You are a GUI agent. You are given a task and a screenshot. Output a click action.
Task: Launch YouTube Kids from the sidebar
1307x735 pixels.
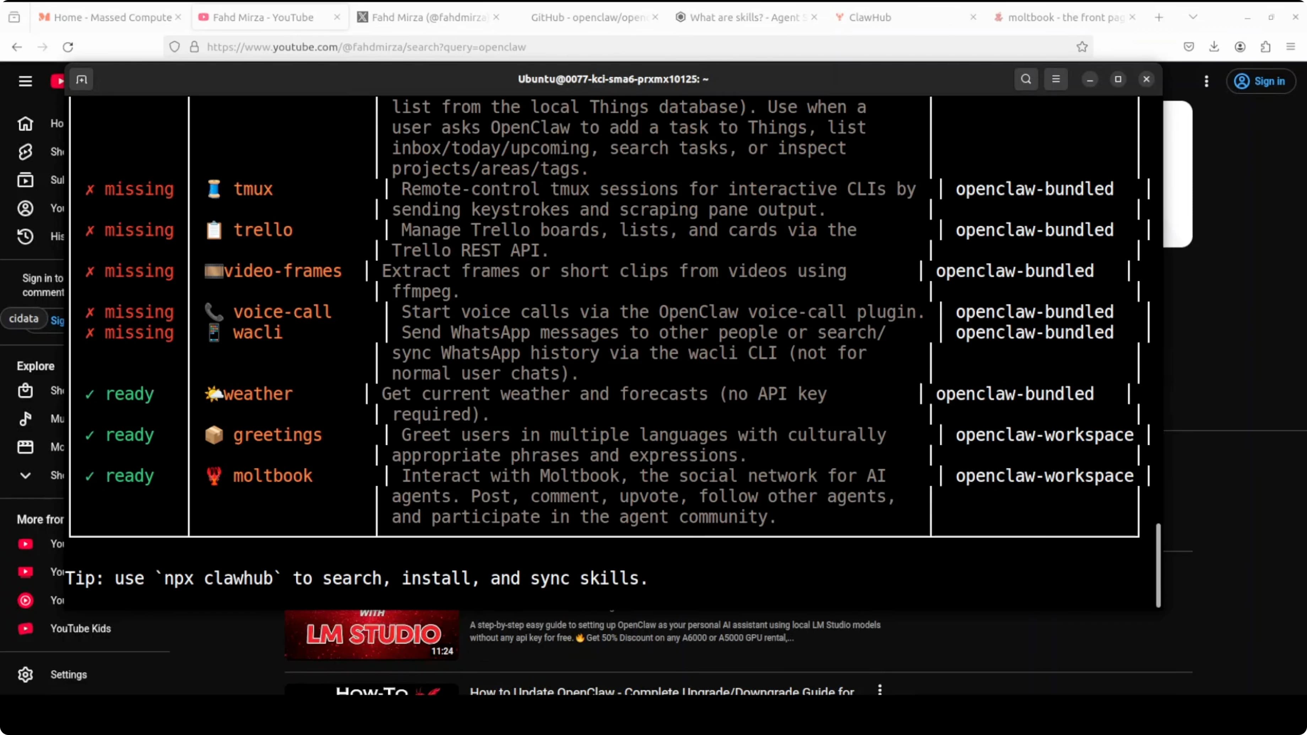point(25,628)
